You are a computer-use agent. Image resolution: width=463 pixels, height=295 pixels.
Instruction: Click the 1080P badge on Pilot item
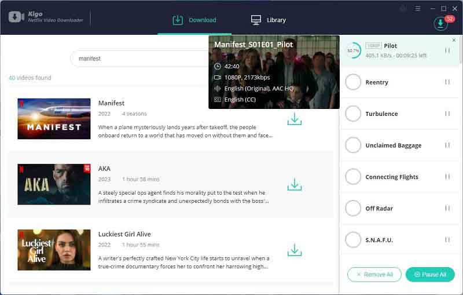click(373, 46)
